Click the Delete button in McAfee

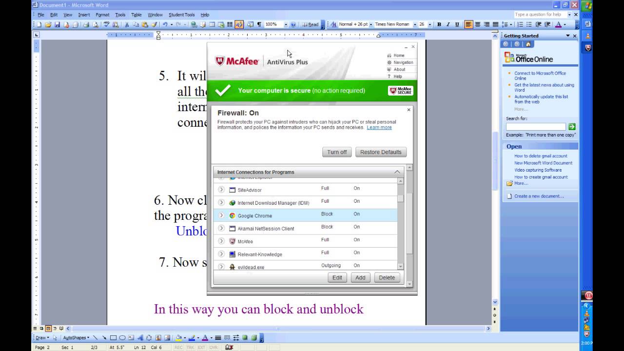[x=387, y=277]
